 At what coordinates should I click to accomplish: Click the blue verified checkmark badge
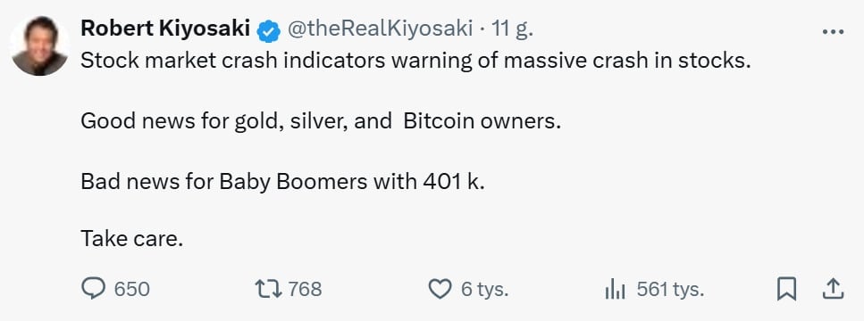click(x=269, y=31)
